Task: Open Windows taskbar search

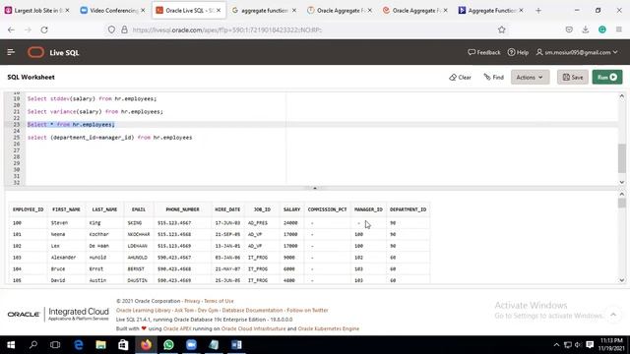Action: coord(33,345)
